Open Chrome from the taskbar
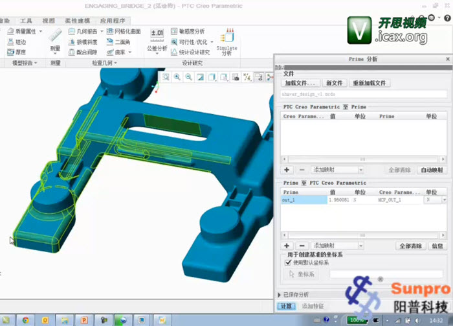Screen dimensions: 453x326 (x=26, y=320)
